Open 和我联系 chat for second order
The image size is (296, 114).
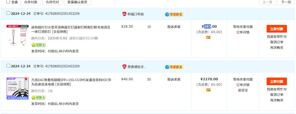click(x=174, y=67)
